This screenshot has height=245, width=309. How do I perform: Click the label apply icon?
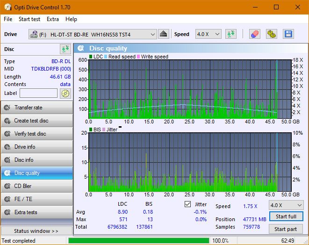pos(65,93)
